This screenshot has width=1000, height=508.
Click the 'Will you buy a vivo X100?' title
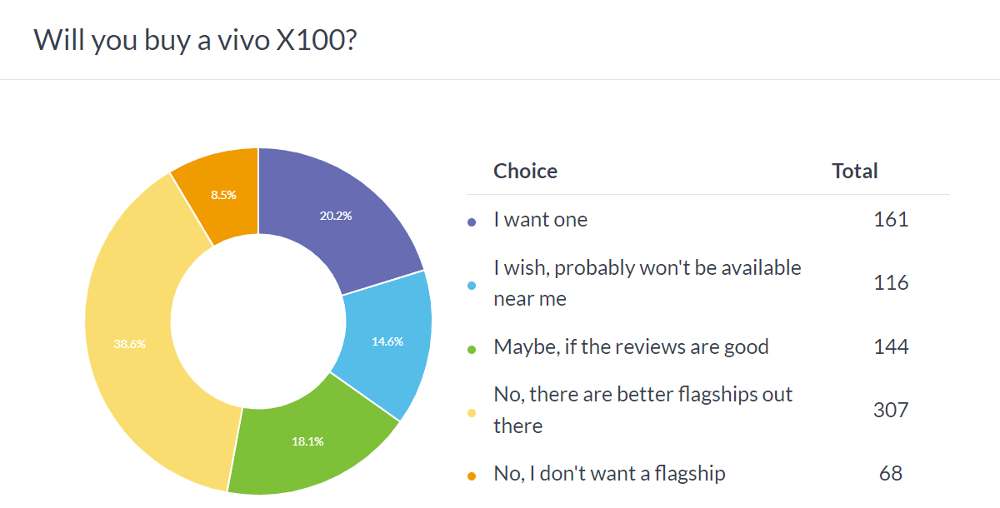tap(196, 39)
